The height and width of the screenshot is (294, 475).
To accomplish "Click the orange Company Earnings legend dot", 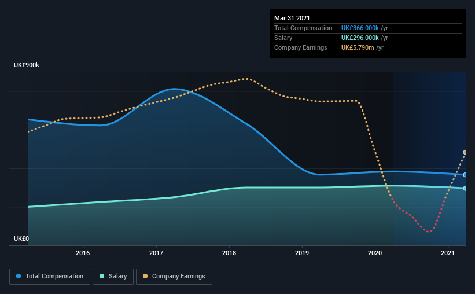I will tap(145, 276).
